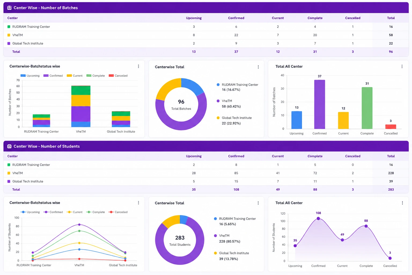Screen dimensions: 412x275
Task: Click the 85 confirmed students VheTM cell
Action: tap(236, 173)
